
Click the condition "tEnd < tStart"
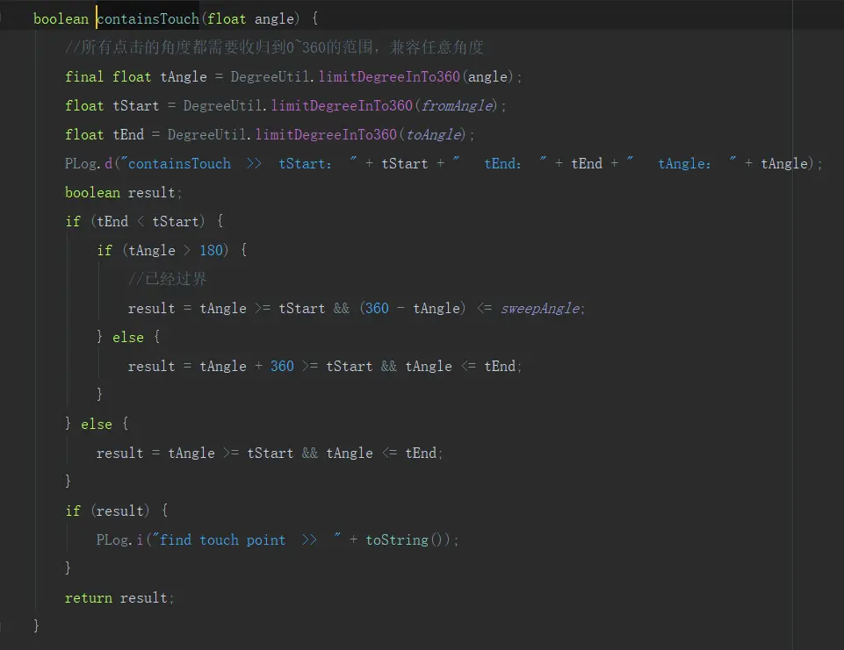(x=148, y=222)
